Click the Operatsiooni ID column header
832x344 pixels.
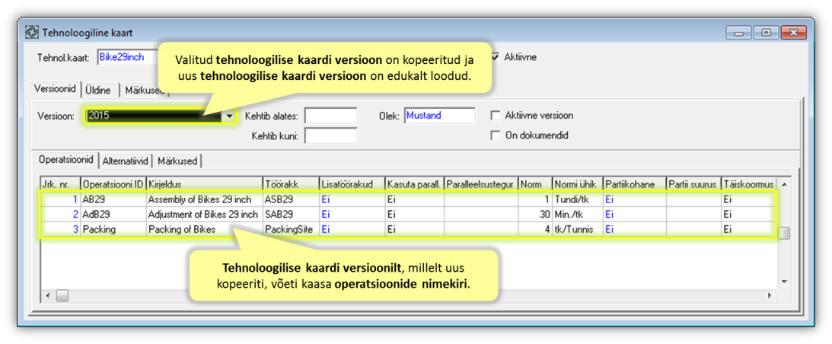point(113,184)
